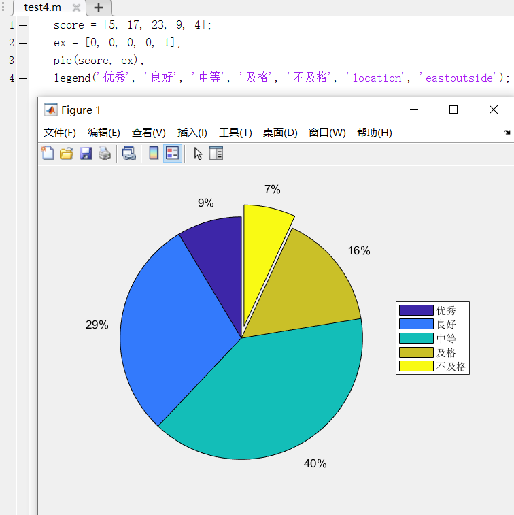Click the Print Figure icon
514x515 pixels.
click(105, 153)
